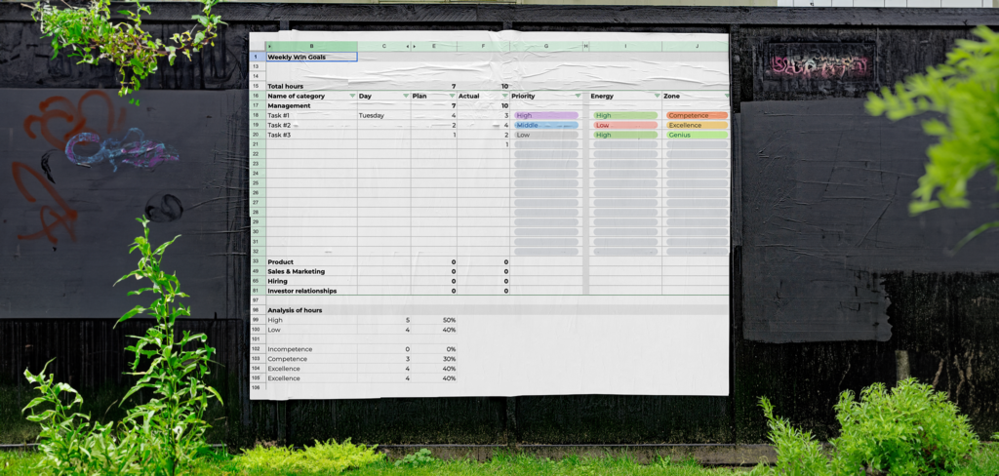Open Task #1 Energy chip showing High
999x476 pixels.
coord(625,116)
